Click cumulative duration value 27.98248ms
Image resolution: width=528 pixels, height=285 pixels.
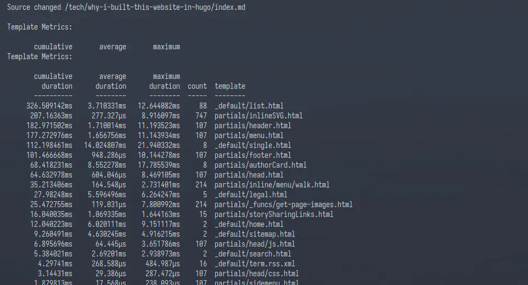point(53,195)
